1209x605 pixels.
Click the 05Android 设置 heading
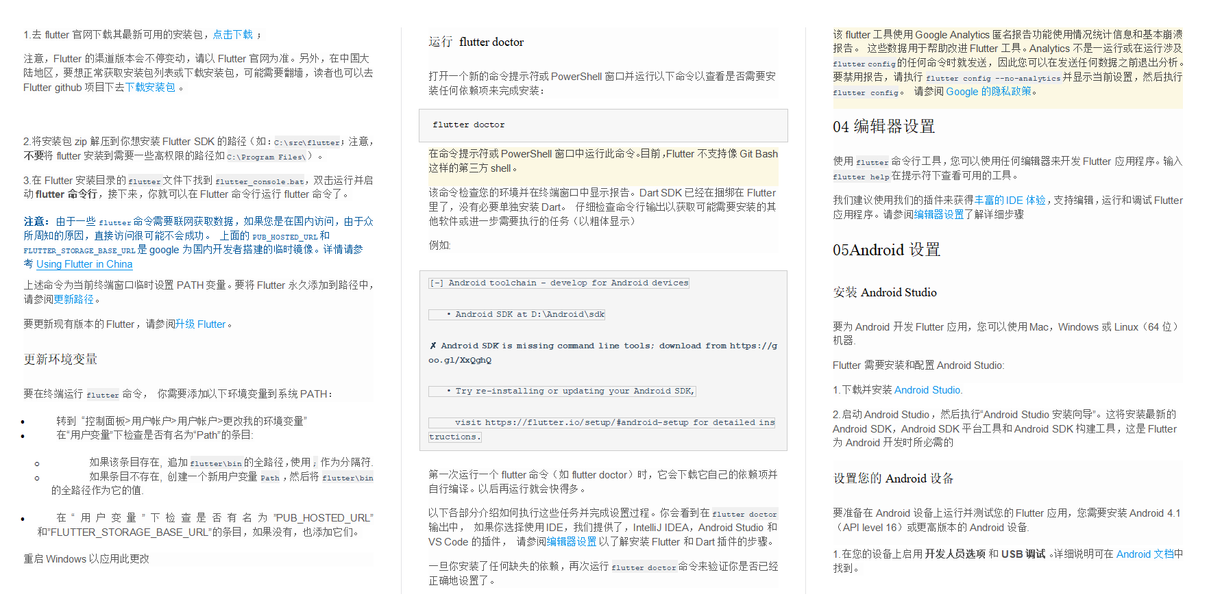[x=886, y=250]
